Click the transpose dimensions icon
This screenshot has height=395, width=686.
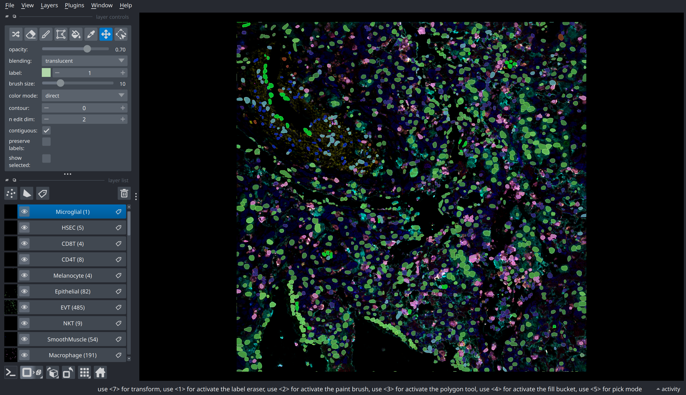[68, 372]
